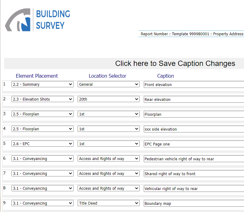Click the Rear elevation caption field
This screenshot has width=244, height=212.
(x=193, y=99)
